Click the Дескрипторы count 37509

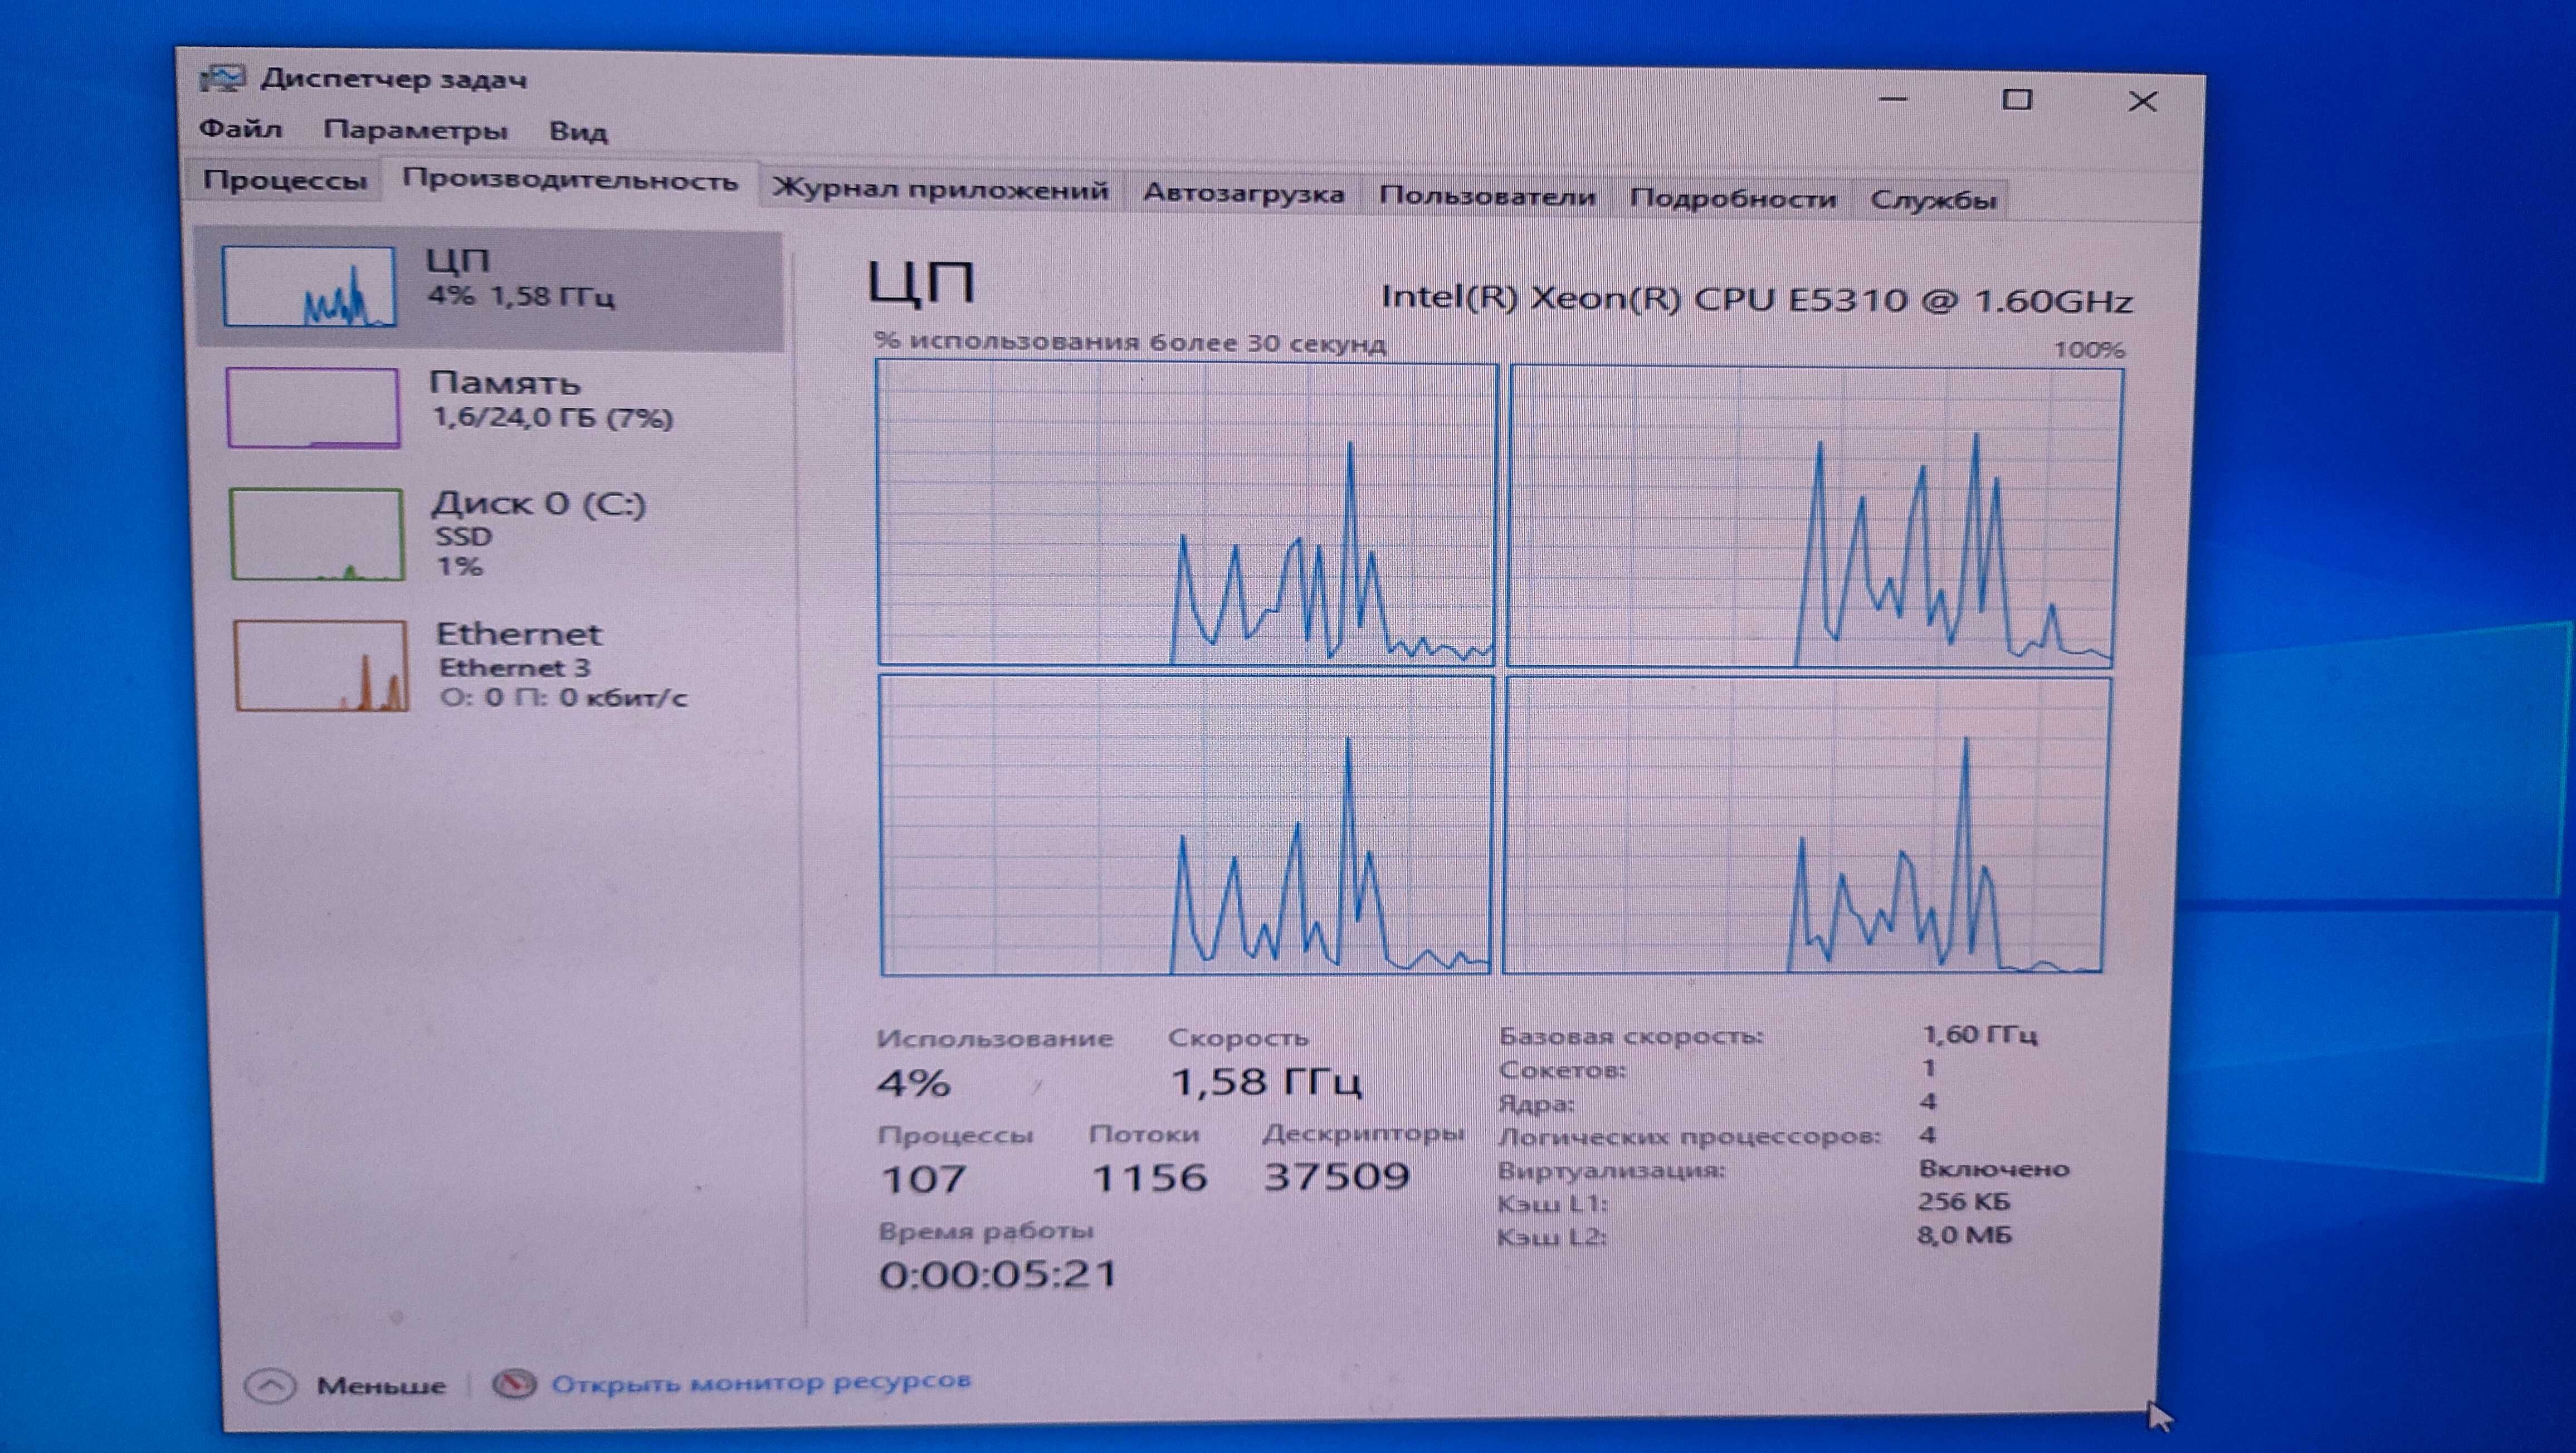pyautogui.click(x=1337, y=1177)
